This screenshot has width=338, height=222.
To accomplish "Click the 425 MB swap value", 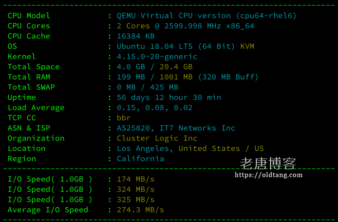I will (164, 87).
